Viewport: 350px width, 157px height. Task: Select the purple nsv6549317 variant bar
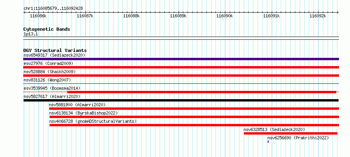tap(181, 59)
